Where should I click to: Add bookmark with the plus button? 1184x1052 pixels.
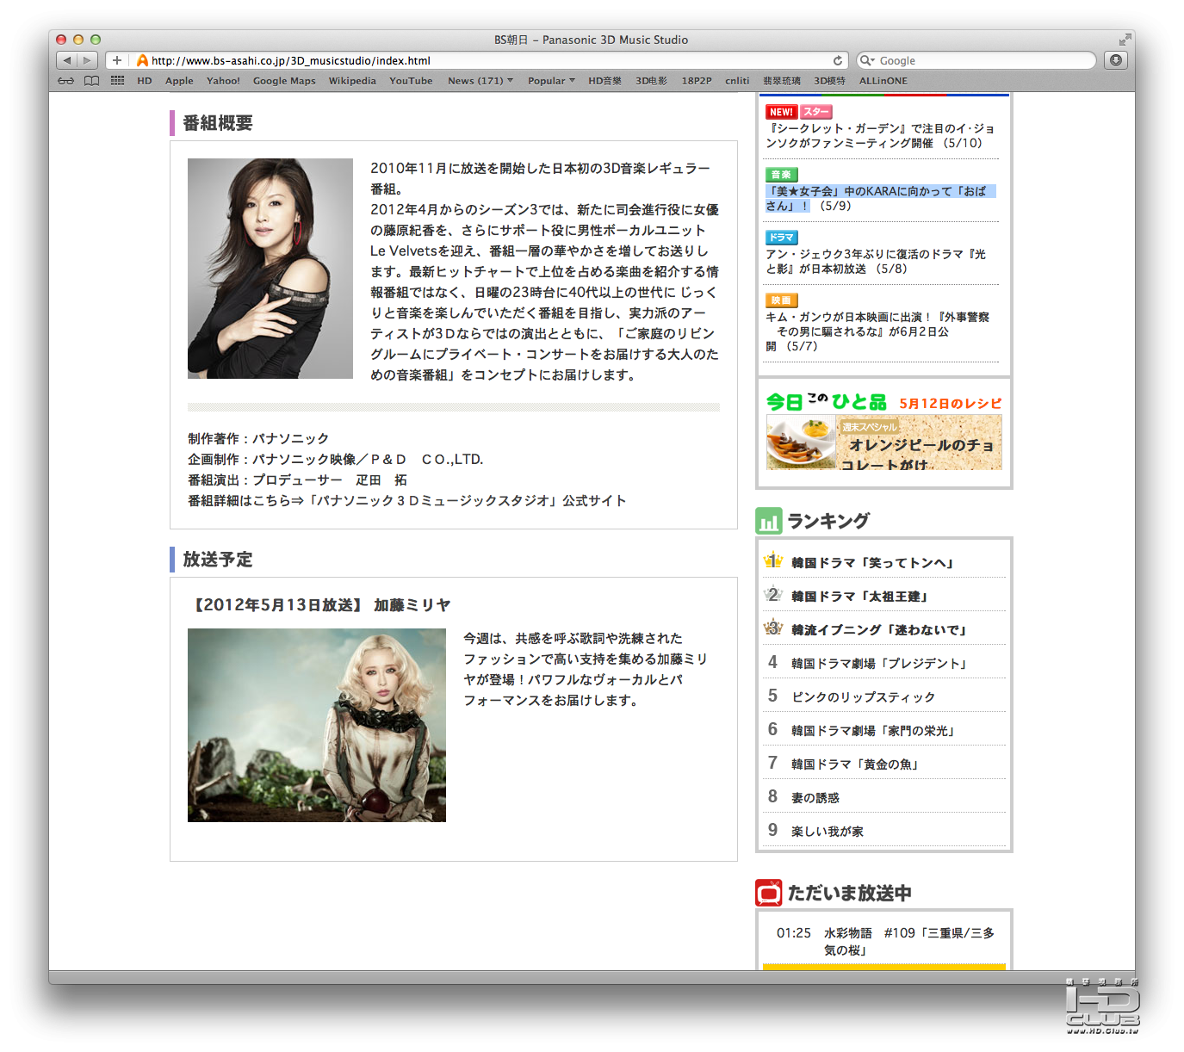(x=117, y=60)
